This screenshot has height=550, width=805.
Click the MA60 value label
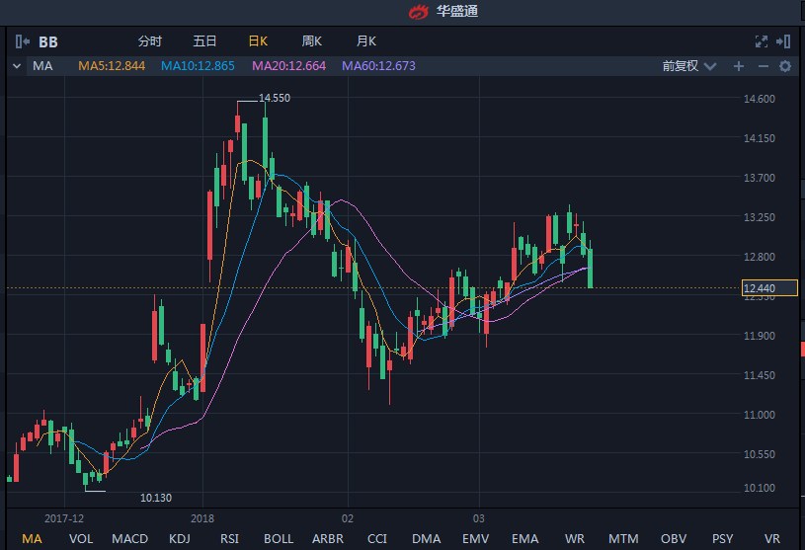point(378,66)
